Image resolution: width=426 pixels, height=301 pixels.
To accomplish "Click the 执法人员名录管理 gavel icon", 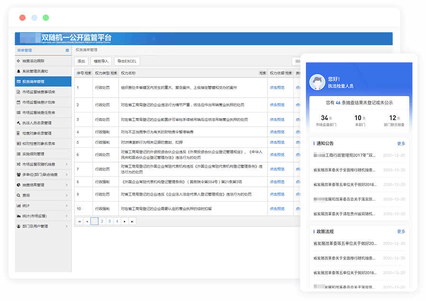I will [19, 123].
